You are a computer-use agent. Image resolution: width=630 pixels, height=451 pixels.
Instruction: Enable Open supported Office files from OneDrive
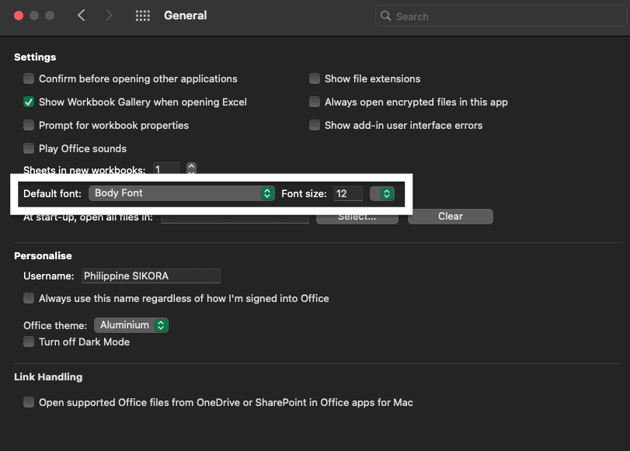[x=29, y=402]
